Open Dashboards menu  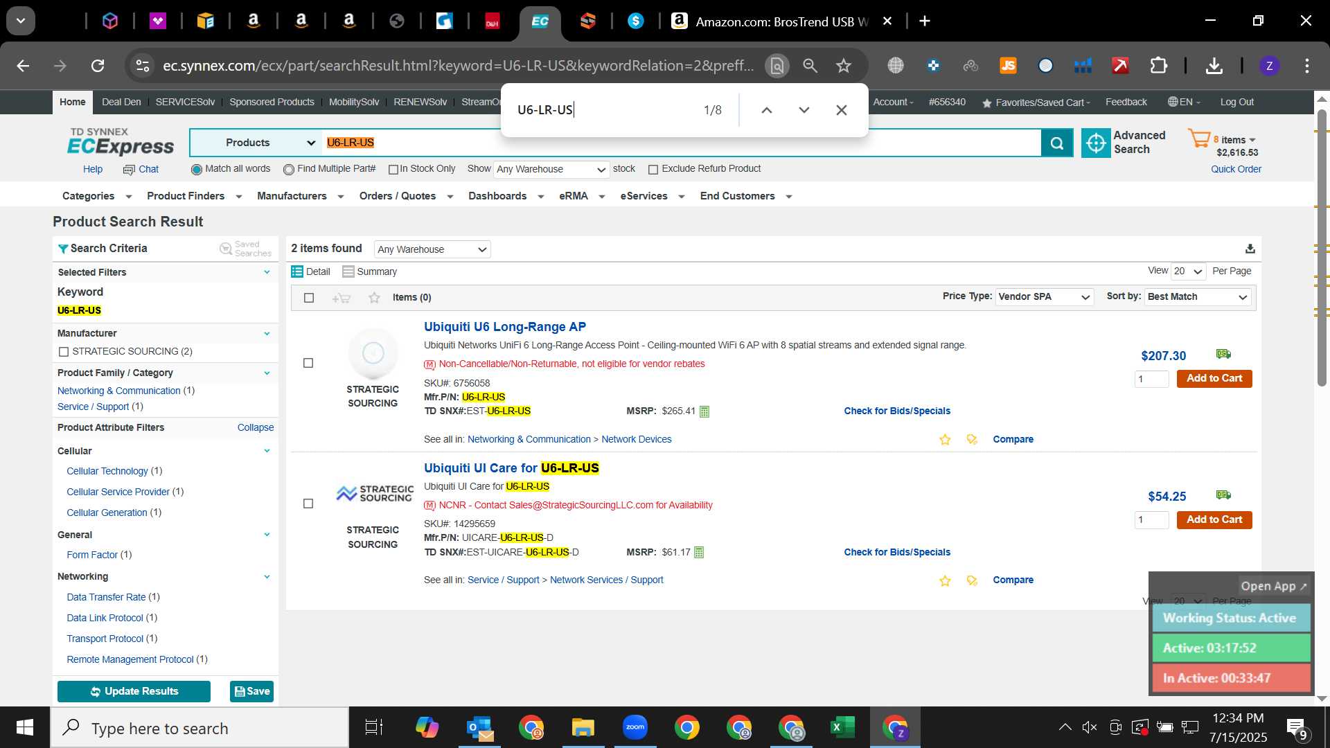click(x=506, y=196)
